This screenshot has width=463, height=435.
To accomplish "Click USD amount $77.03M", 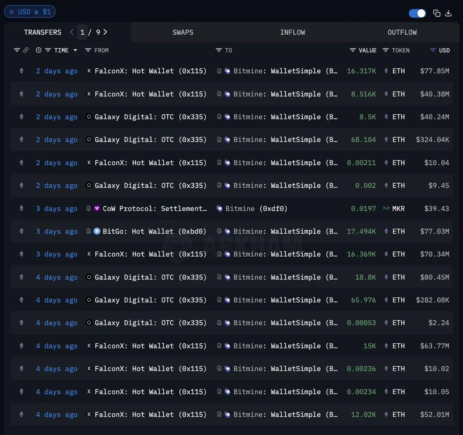I will pyautogui.click(x=434, y=231).
